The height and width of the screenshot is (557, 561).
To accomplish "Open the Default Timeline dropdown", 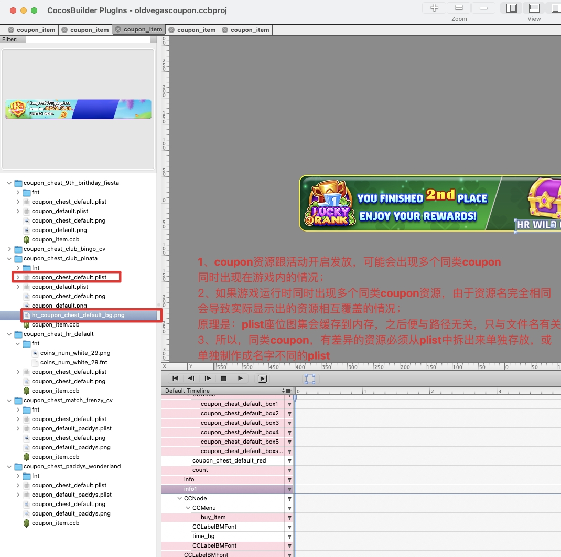I will tap(286, 391).
